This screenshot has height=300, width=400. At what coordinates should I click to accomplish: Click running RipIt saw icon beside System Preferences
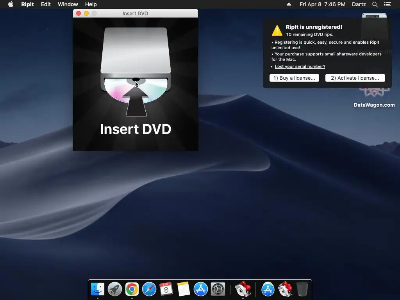tap(243, 289)
